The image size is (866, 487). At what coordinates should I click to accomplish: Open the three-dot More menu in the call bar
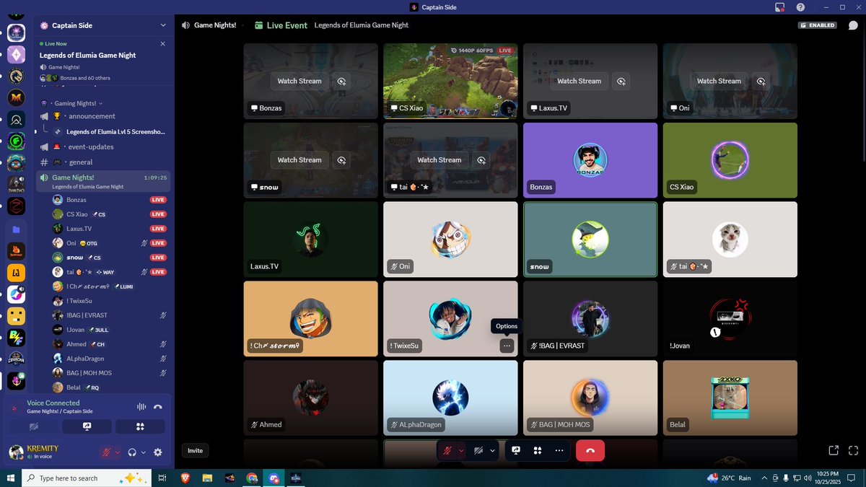pos(559,450)
